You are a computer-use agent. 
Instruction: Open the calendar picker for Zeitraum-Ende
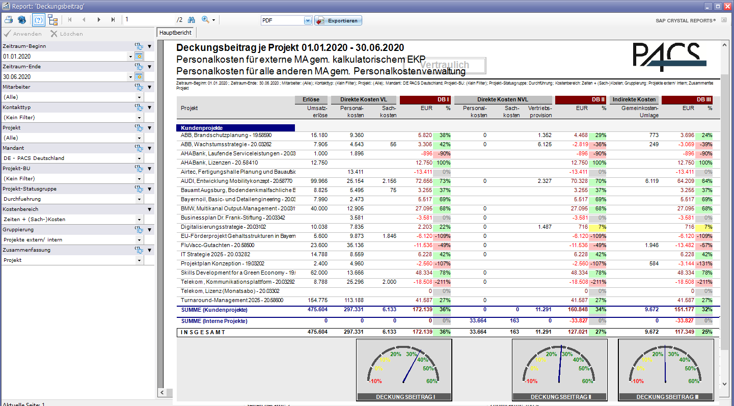[x=139, y=76]
